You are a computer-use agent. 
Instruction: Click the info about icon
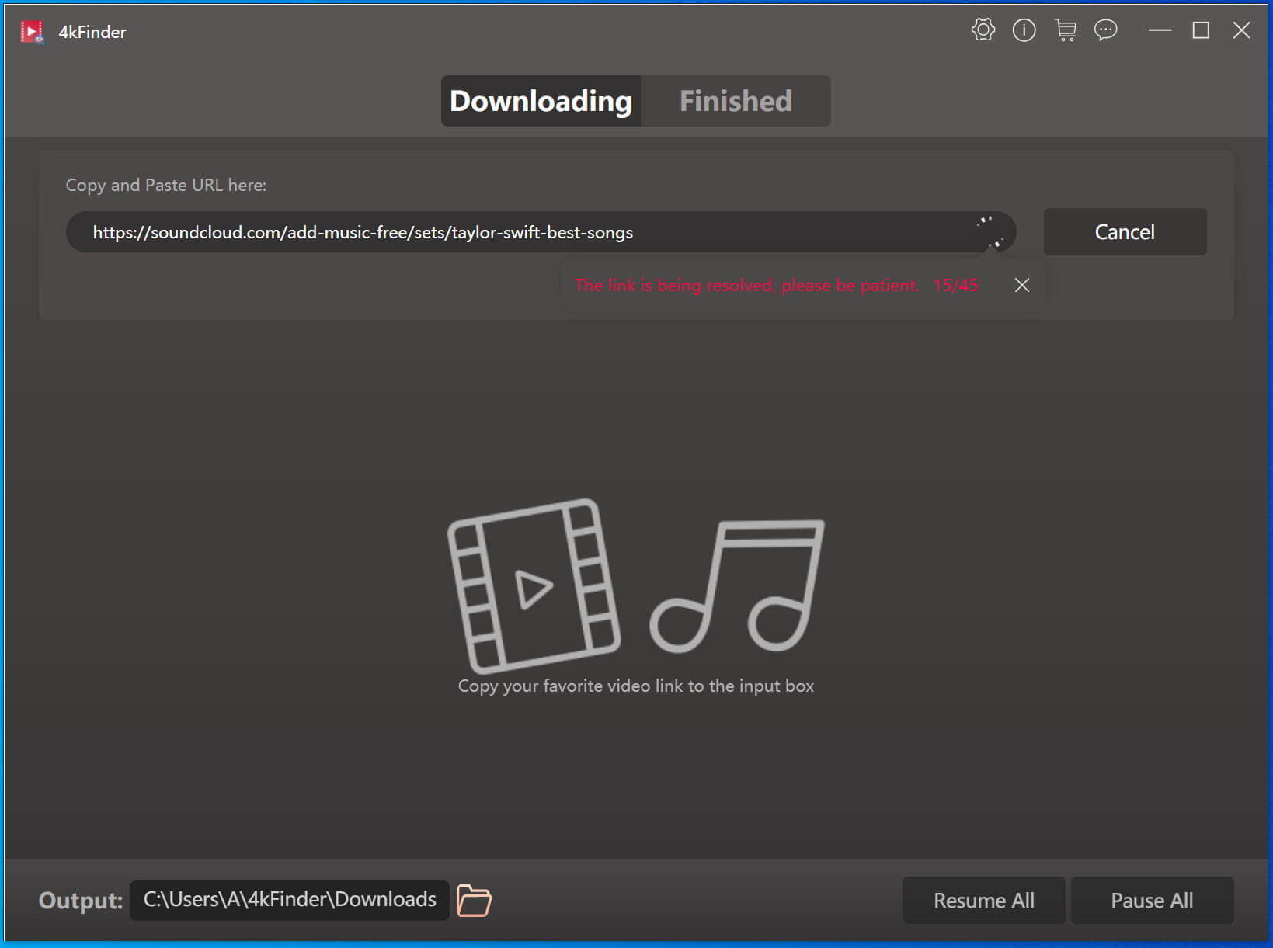click(1024, 30)
